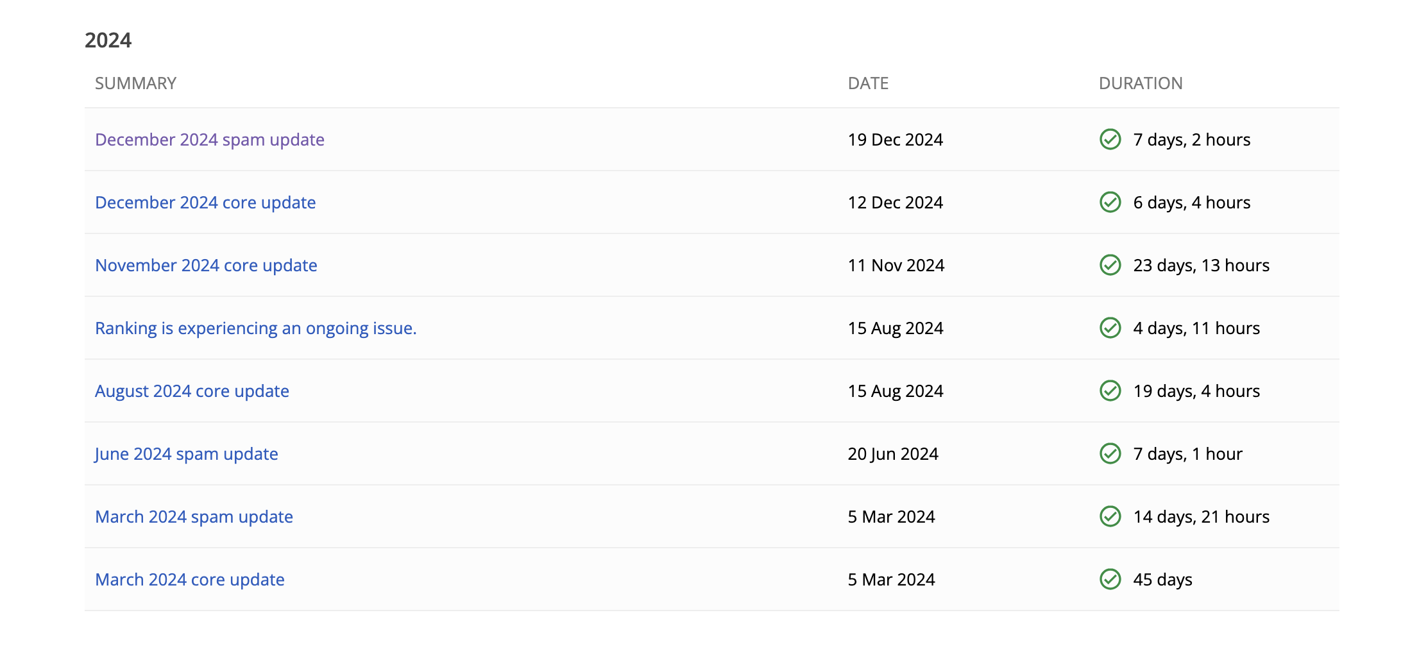Open the March 2024 core update link
The width and height of the screenshot is (1428, 649).
(x=190, y=580)
